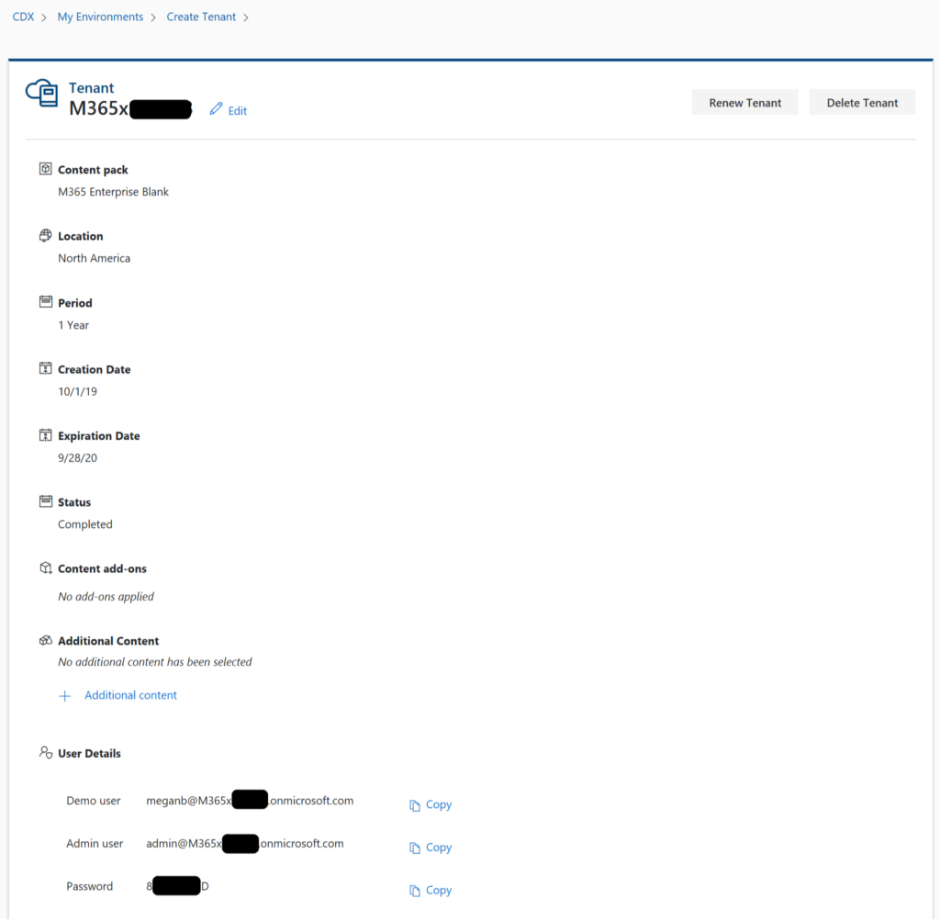Click the copy icon for Demo user
Image resolution: width=940 pixels, height=921 pixels.
(415, 805)
